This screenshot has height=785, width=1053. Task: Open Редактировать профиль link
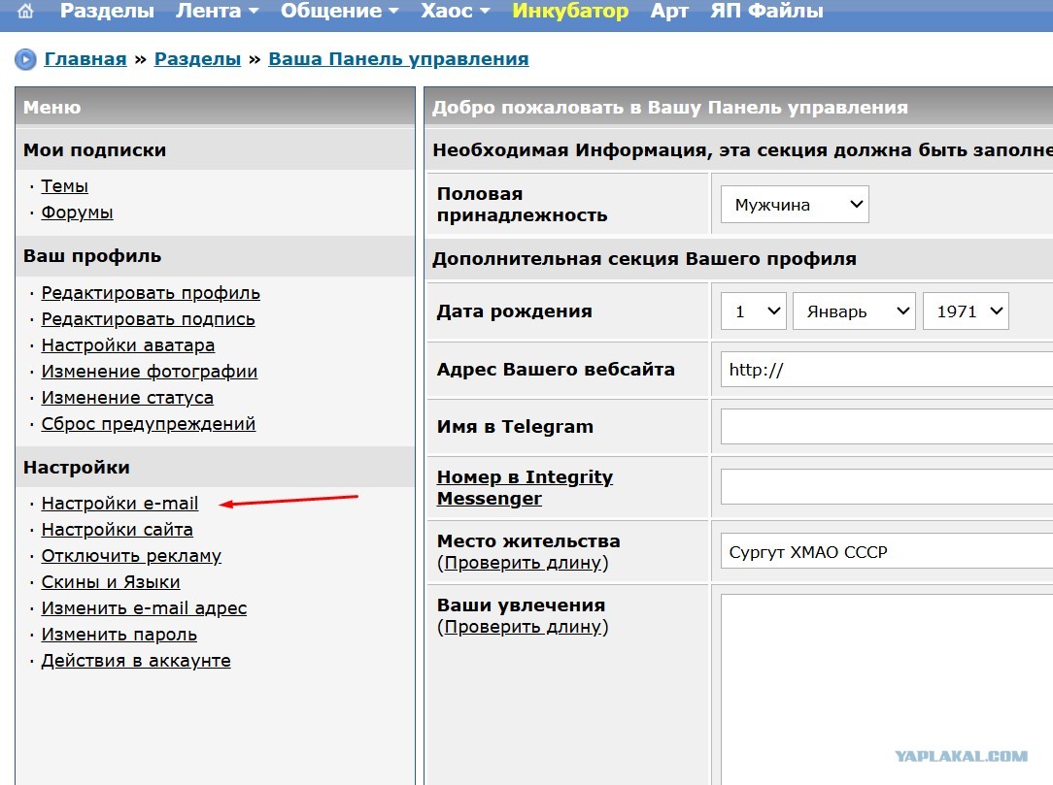(151, 292)
